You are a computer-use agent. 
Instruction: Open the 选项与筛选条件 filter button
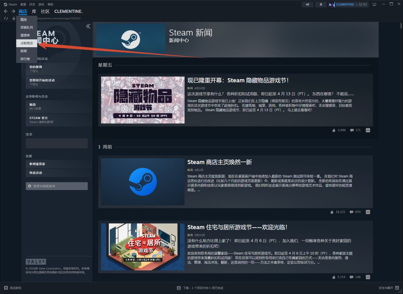pos(57,186)
